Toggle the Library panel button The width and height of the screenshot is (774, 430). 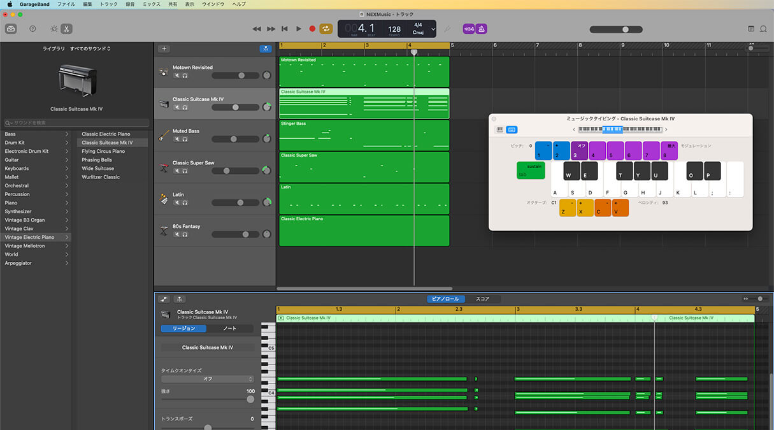[x=11, y=29]
